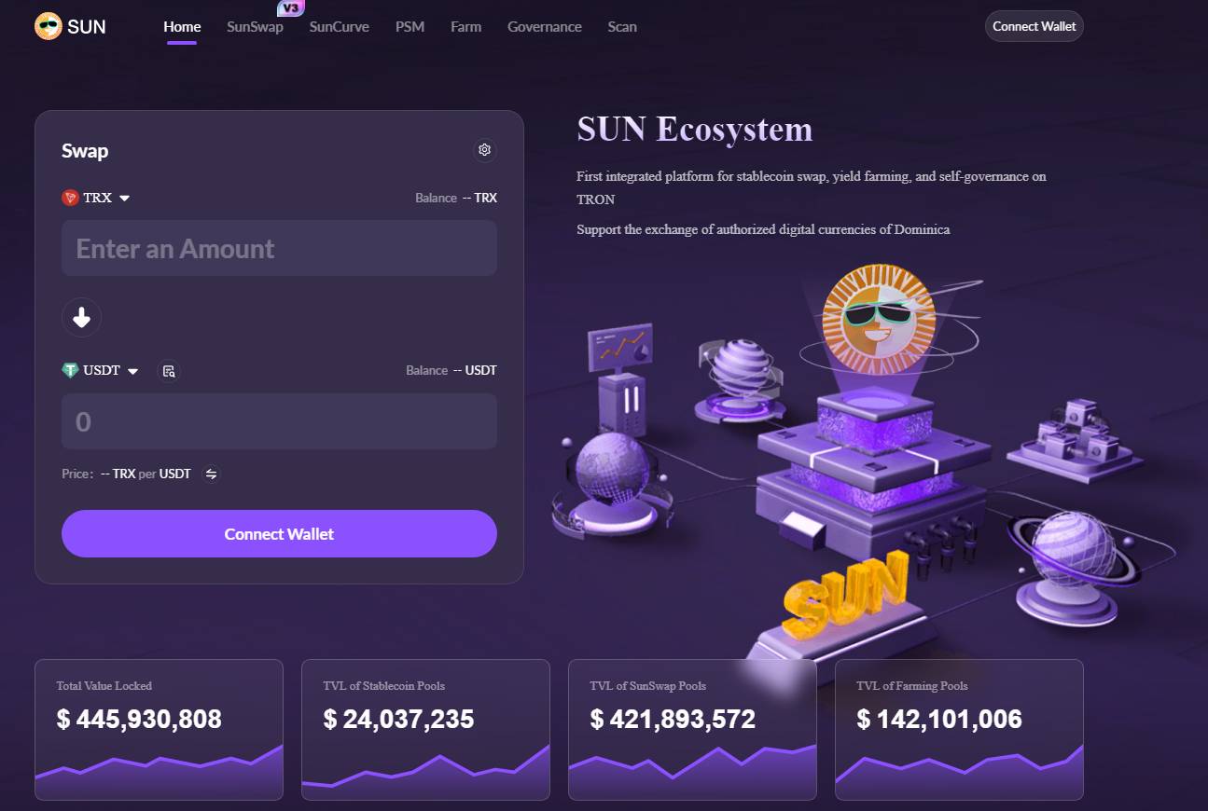
Task: Switch to the Farm tab
Action: tap(465, 26)
